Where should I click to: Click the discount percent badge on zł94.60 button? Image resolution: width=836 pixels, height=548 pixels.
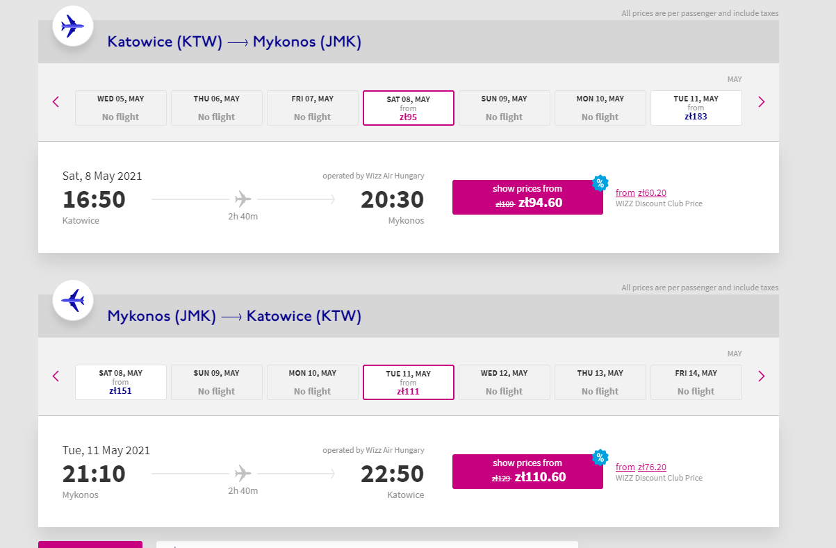(600, 183)
